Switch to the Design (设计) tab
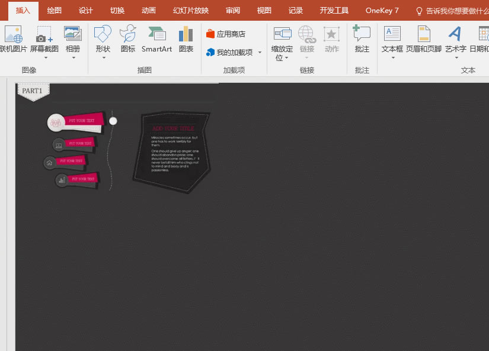489x351 pixels. pos(86,11)
